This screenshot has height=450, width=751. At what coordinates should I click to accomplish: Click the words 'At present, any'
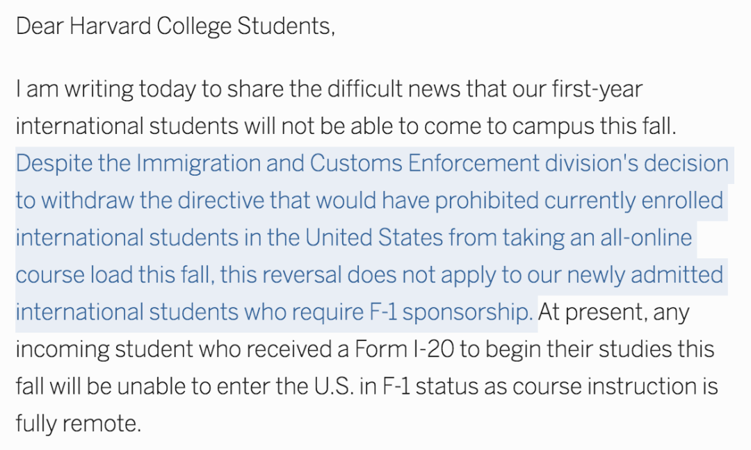tap(614, 312)
